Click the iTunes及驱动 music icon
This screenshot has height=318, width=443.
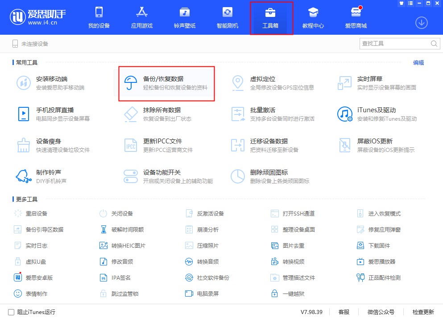point(345,114)
